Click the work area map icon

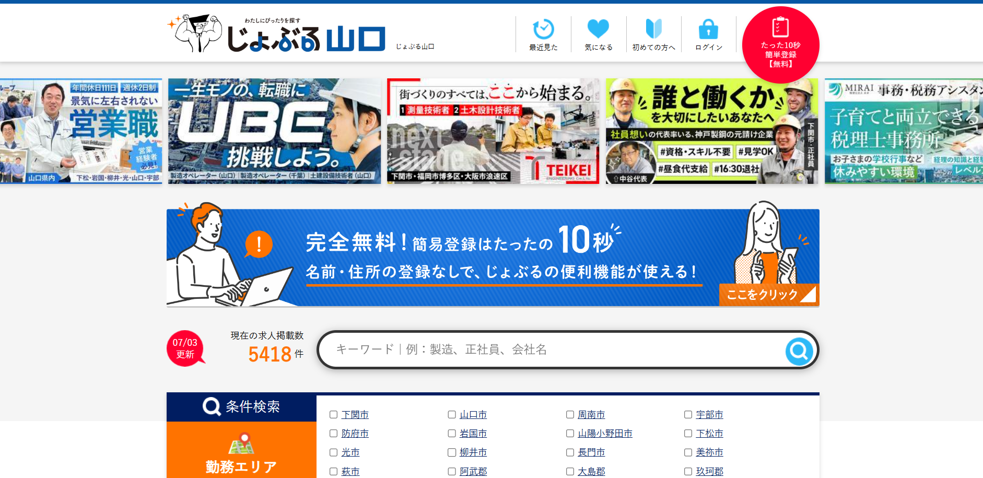pos(241,444)
